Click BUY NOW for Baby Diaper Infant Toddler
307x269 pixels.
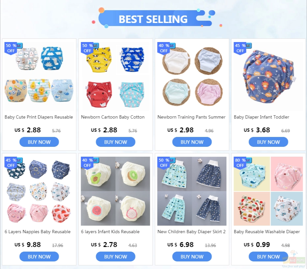point(268,142)
